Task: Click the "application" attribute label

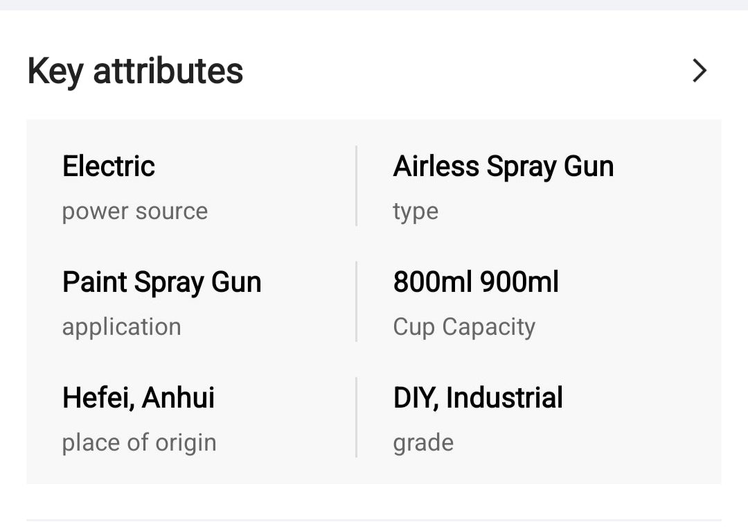Action: [122, 327]
